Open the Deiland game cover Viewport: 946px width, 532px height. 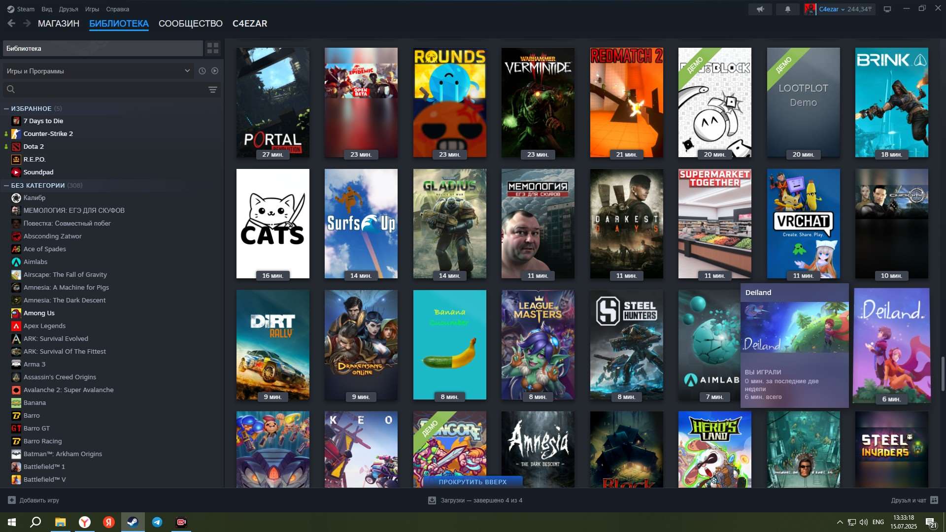[x=892, y=345]
